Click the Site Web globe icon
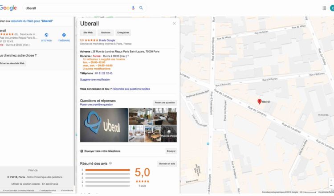Image resolution: width=334 pixels, height=196 pixels. tap(46, 35)
